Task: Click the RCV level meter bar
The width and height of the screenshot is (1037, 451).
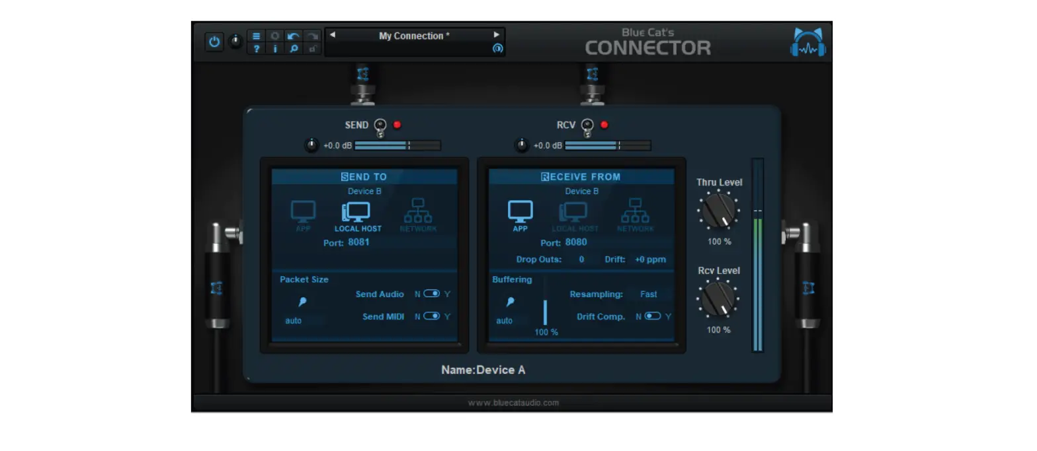Action: pyautogui.click(x=608, y=145)
